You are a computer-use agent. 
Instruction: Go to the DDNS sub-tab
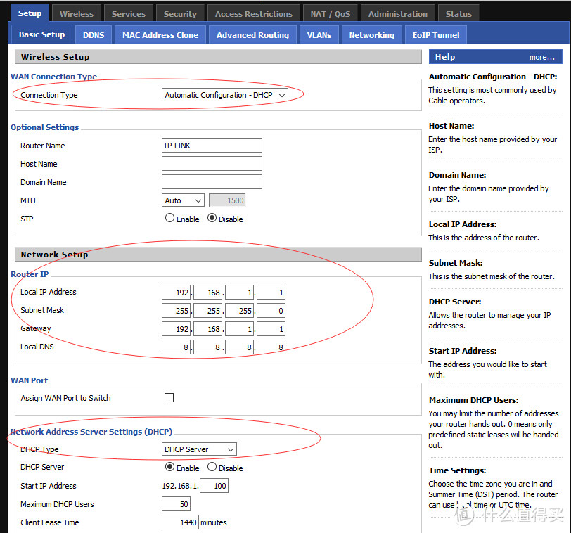pyautogui.click(x=94, y=34)
